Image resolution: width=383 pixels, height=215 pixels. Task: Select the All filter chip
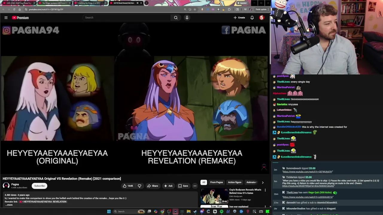click(204, 182)
